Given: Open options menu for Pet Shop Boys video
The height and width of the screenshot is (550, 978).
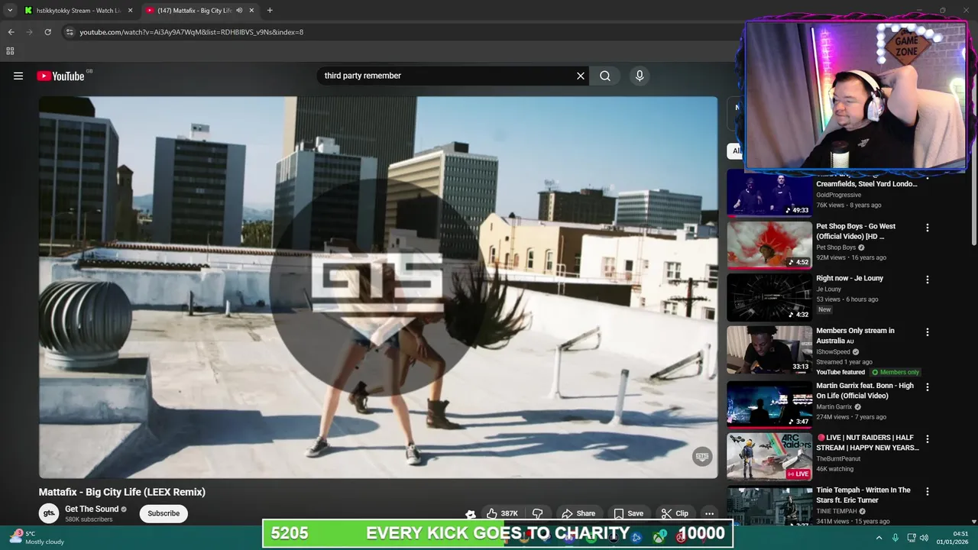Looking at the screenshot, I should 928,228.
